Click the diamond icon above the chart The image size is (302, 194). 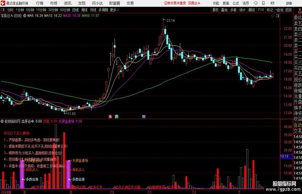pyautogui.click(x=273, y=16)
